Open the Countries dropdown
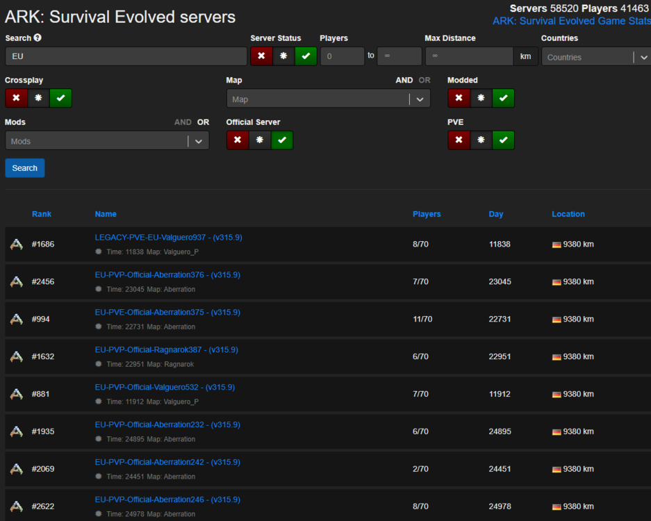Image resolution: width=651 pixels, height=521 pixels. point(595,57)
